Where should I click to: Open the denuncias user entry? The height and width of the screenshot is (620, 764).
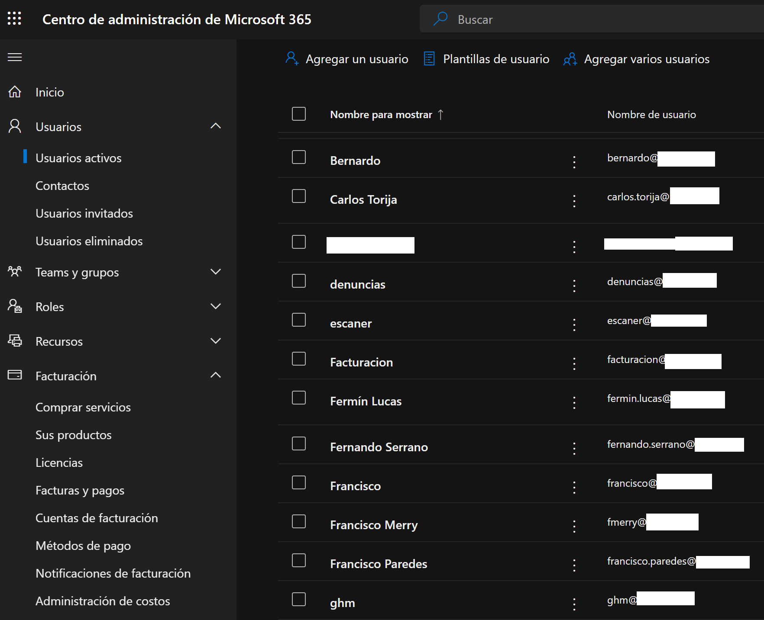point(357,284)
